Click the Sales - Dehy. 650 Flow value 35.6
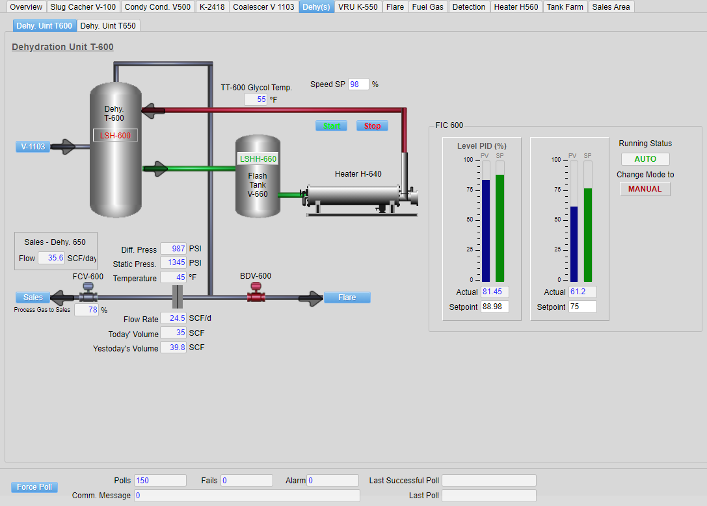Screen dimensions: 707x506 pos(51,258)
